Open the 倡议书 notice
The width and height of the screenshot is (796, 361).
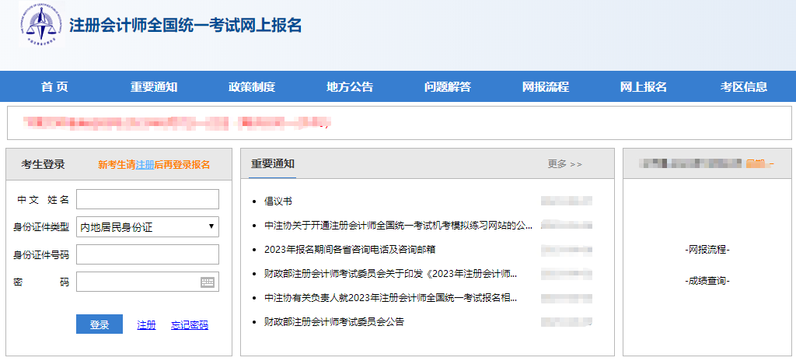[x=278, y=202]
